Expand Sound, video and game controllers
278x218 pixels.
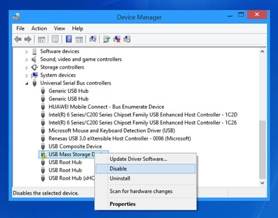coord(27,60)
